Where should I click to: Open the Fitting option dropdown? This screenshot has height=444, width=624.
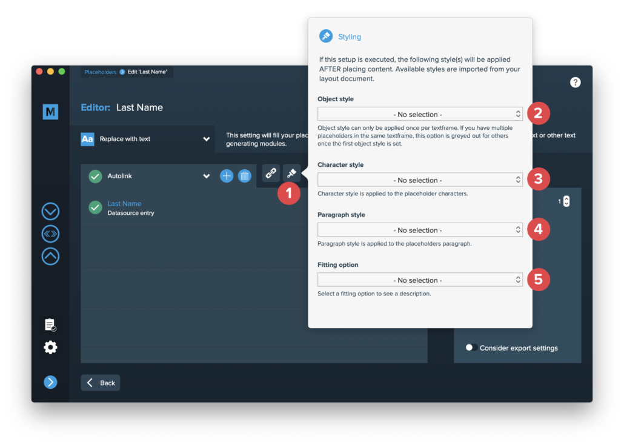pyautogui.click(x=420, y=280)
